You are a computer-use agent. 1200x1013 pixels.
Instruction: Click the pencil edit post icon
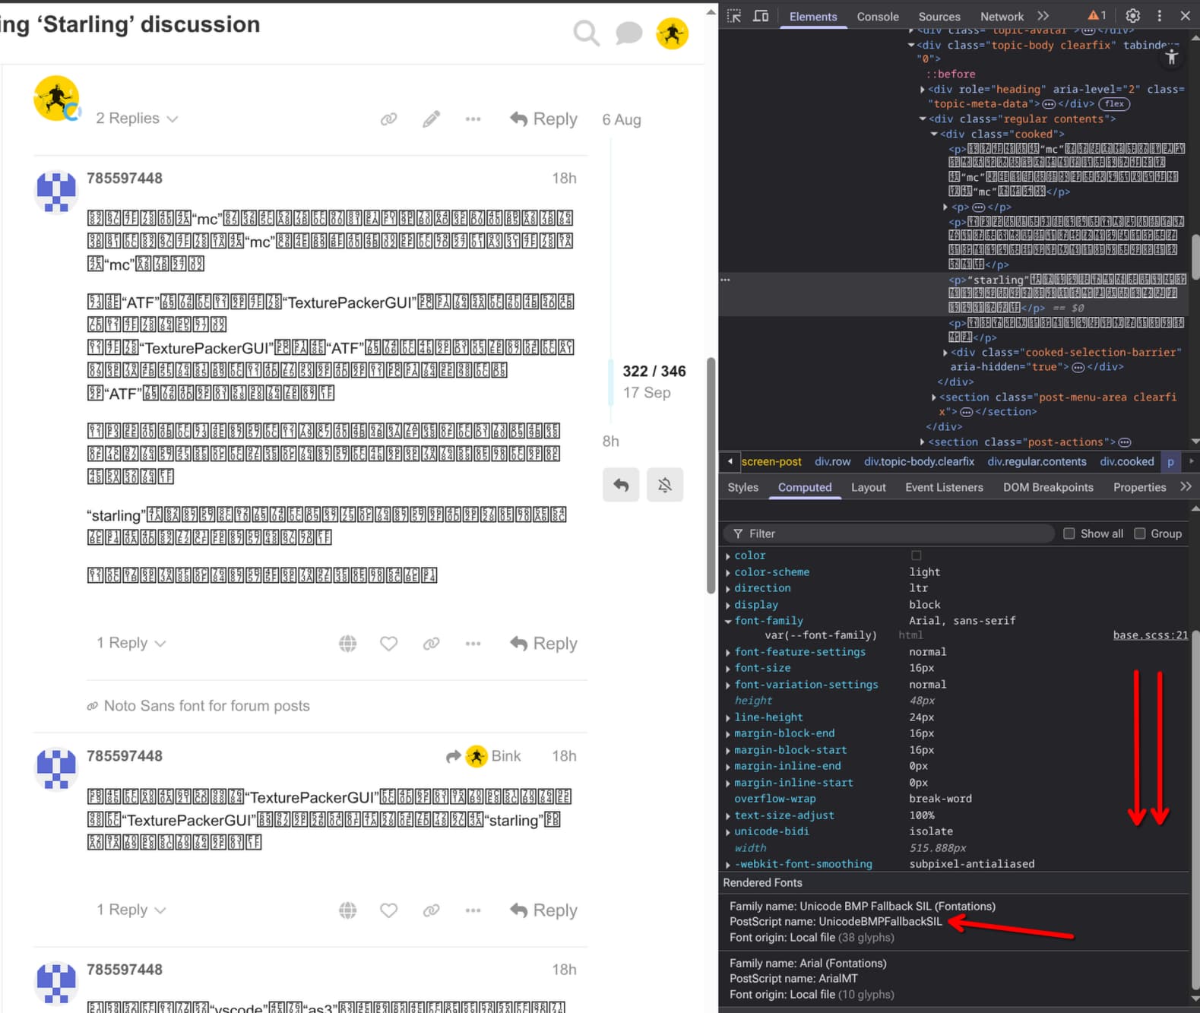tap(431, 119)
